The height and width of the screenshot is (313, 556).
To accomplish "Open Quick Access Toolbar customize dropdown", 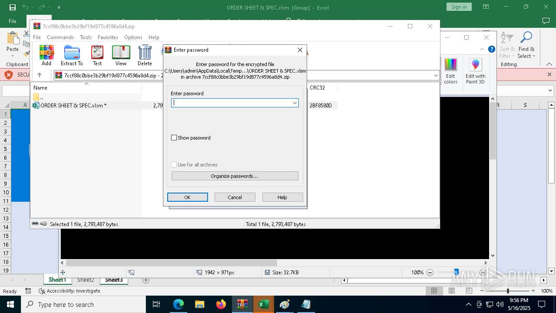I will [x=59, y=7].
